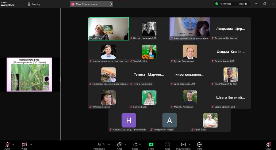This screenshot has width=276, height=150.
Task: Click the divider between screen share and gallery
Action: tap(61, 79)
